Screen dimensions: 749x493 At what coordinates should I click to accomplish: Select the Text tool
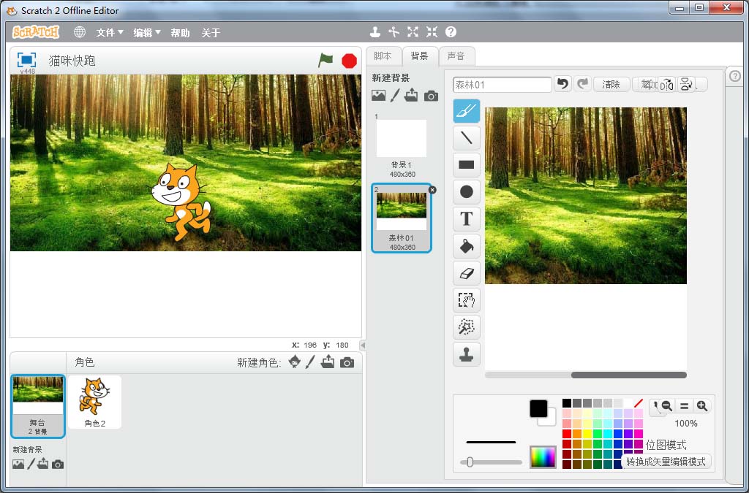pyautogui.click(x=467, y=218)
